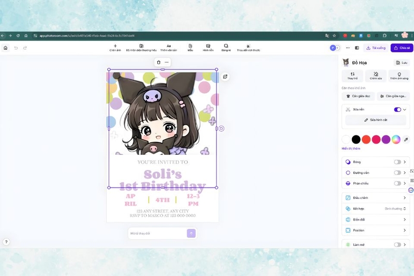
Task: Click the translate icon on right edge
Action: (x=411, y=171)
